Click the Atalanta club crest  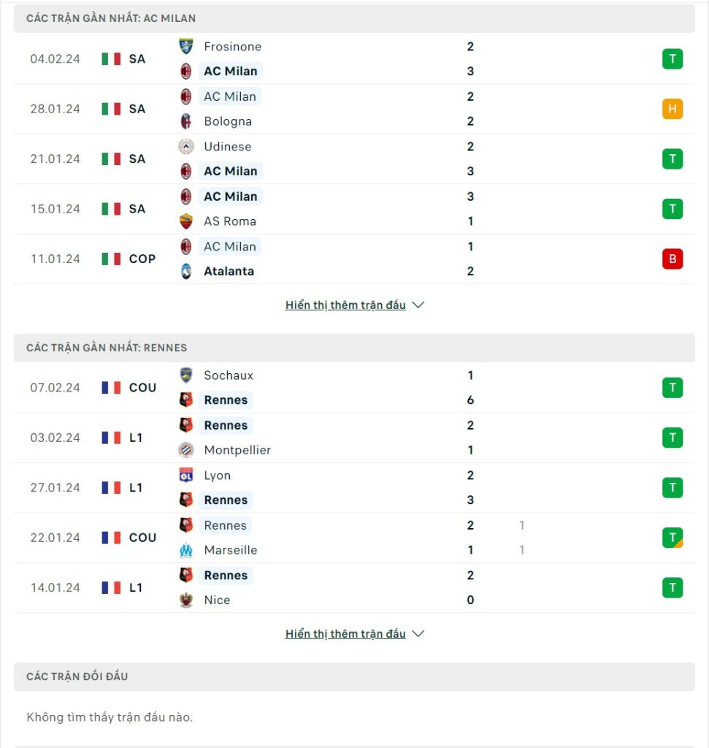click(186, 271)
